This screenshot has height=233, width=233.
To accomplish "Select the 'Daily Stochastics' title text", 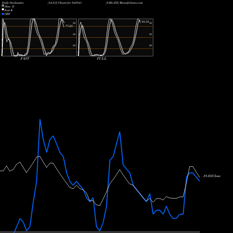I will point(13,3).
